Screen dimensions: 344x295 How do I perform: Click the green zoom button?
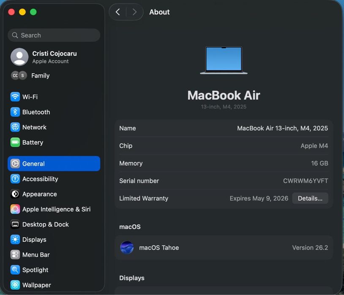tap(33, 12)
